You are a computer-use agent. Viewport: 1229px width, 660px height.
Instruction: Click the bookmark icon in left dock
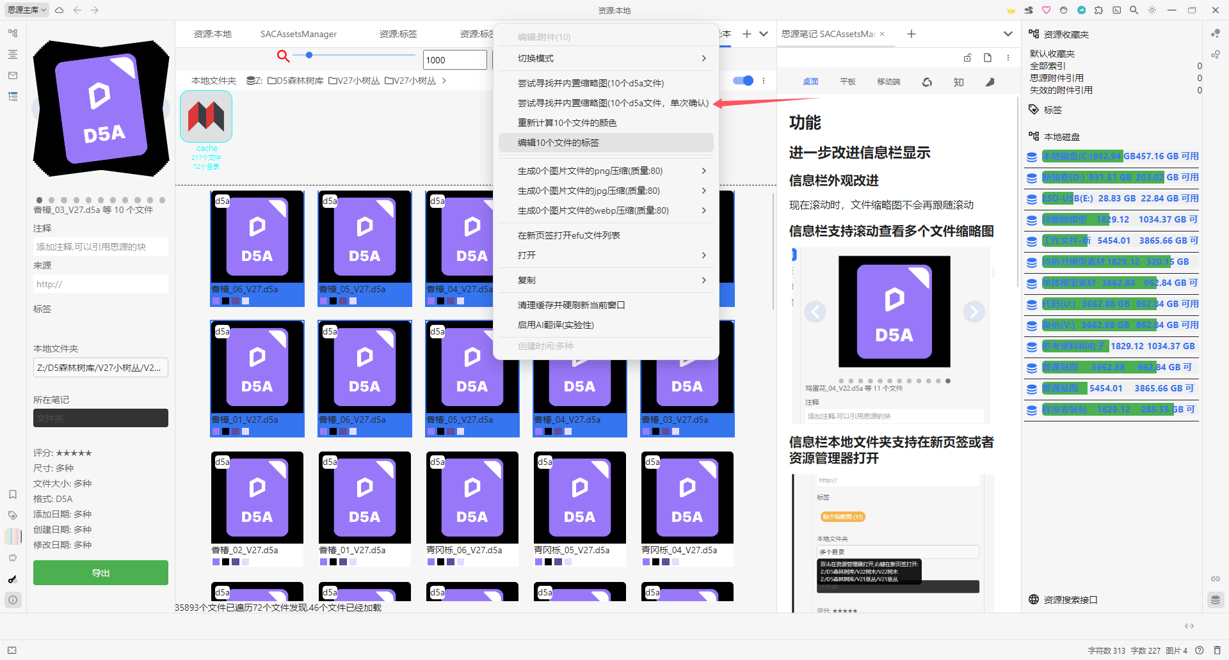(x=13, y=494)
